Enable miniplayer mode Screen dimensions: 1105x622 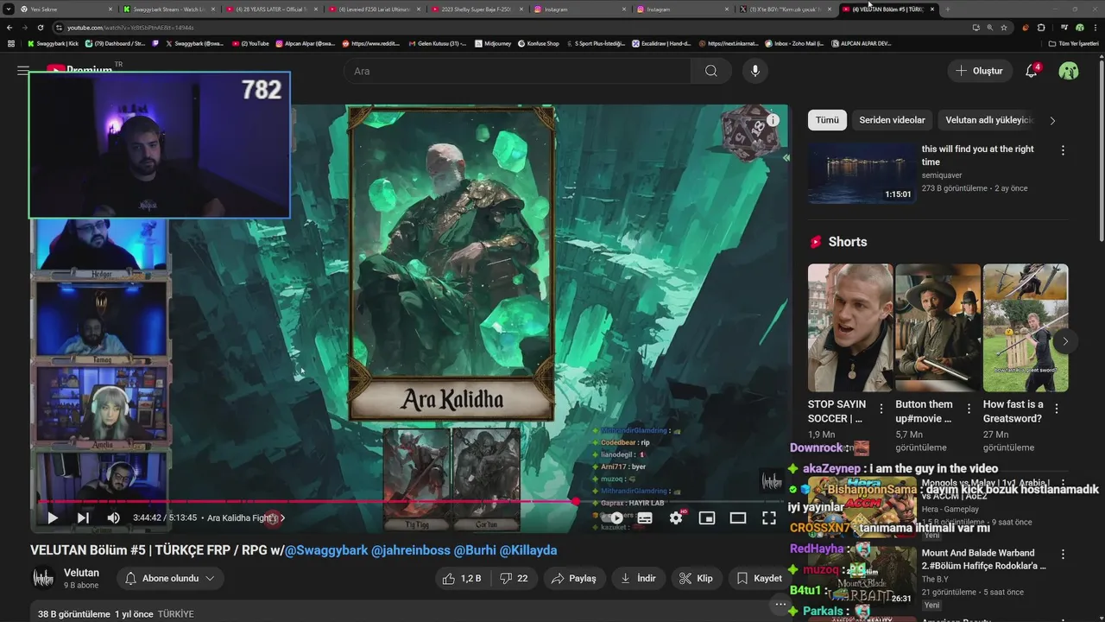click(707, 518)
